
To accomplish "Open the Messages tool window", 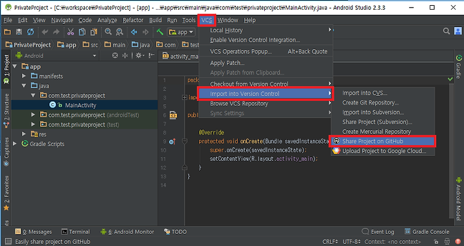I will 34,232.
